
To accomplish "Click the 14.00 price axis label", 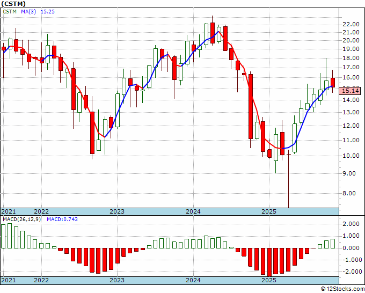I will 351,100.
